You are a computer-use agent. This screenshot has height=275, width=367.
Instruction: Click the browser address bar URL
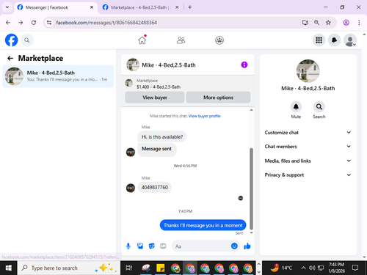tap(106, 23)
